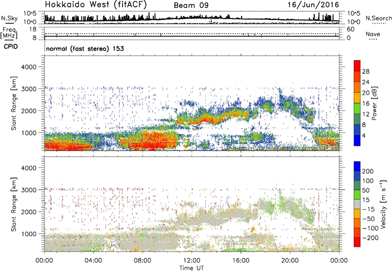The height and width of the screenshot is (271, 392).
Task: Select the 'Freq. [MHz]' axis label
Action: point(9,33)
